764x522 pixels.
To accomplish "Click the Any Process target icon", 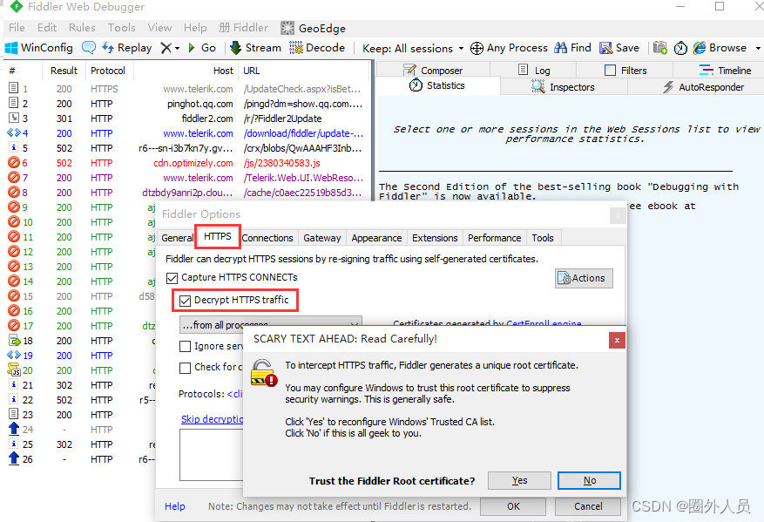I will [x=477, y=48].
